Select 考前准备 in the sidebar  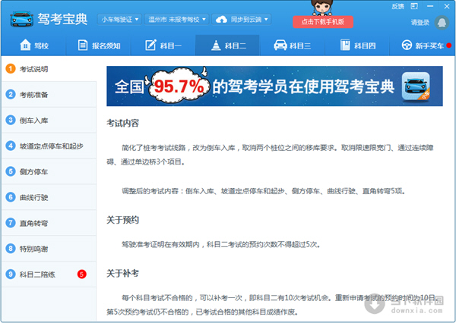coord(49,94)
